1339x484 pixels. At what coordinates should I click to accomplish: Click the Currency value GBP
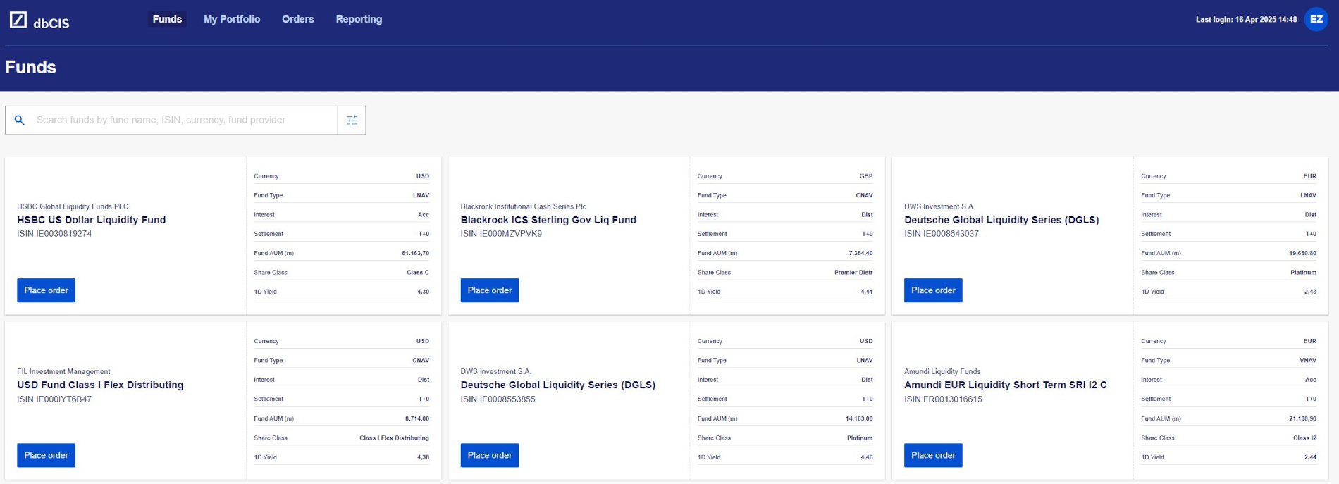pyautogui.click(x=866, y=176)
